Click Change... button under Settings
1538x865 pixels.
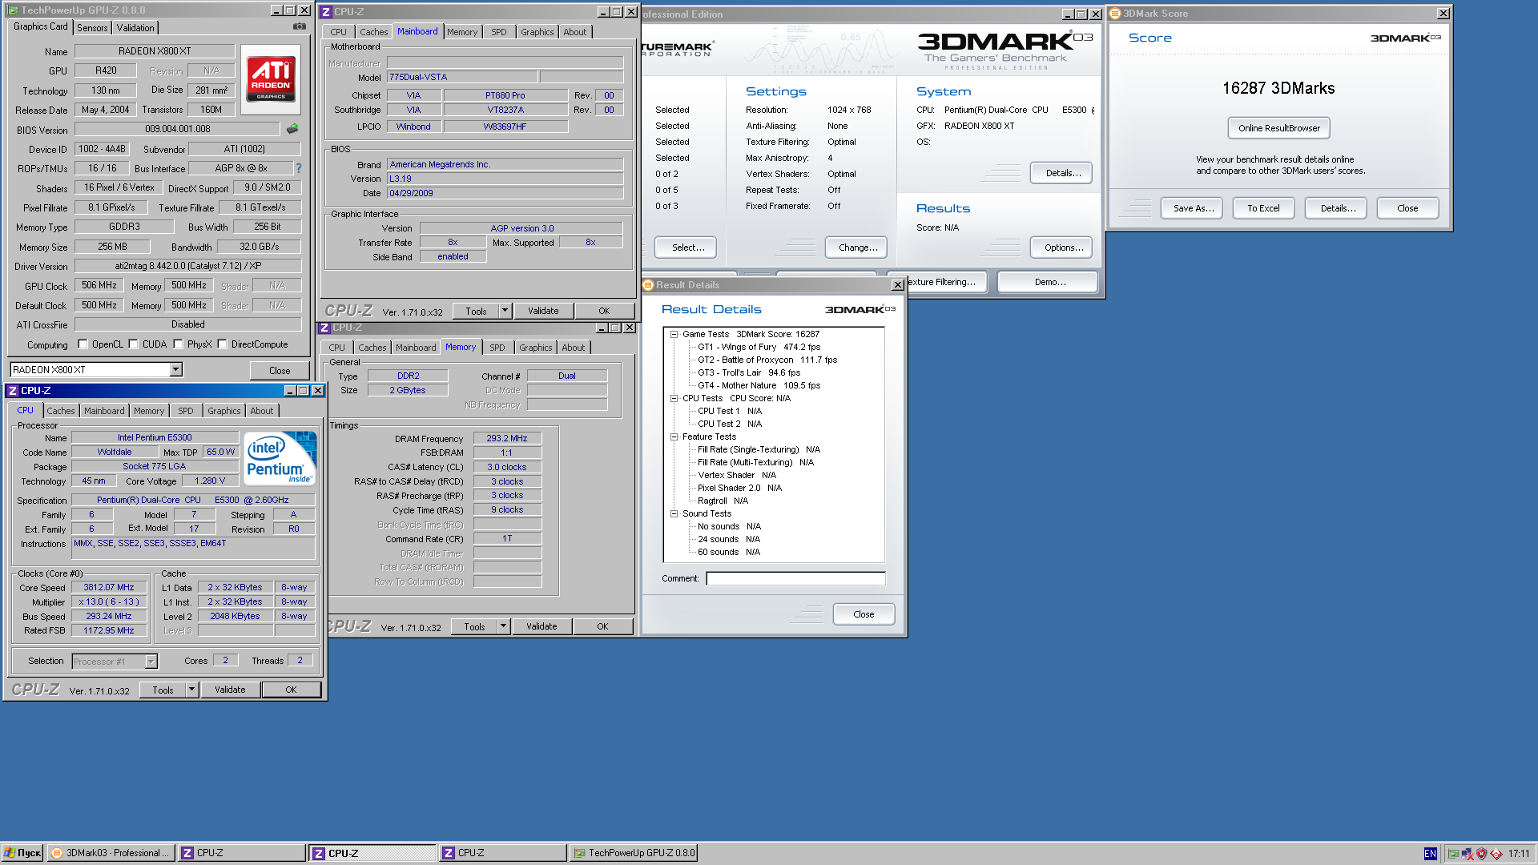[857, 247]
